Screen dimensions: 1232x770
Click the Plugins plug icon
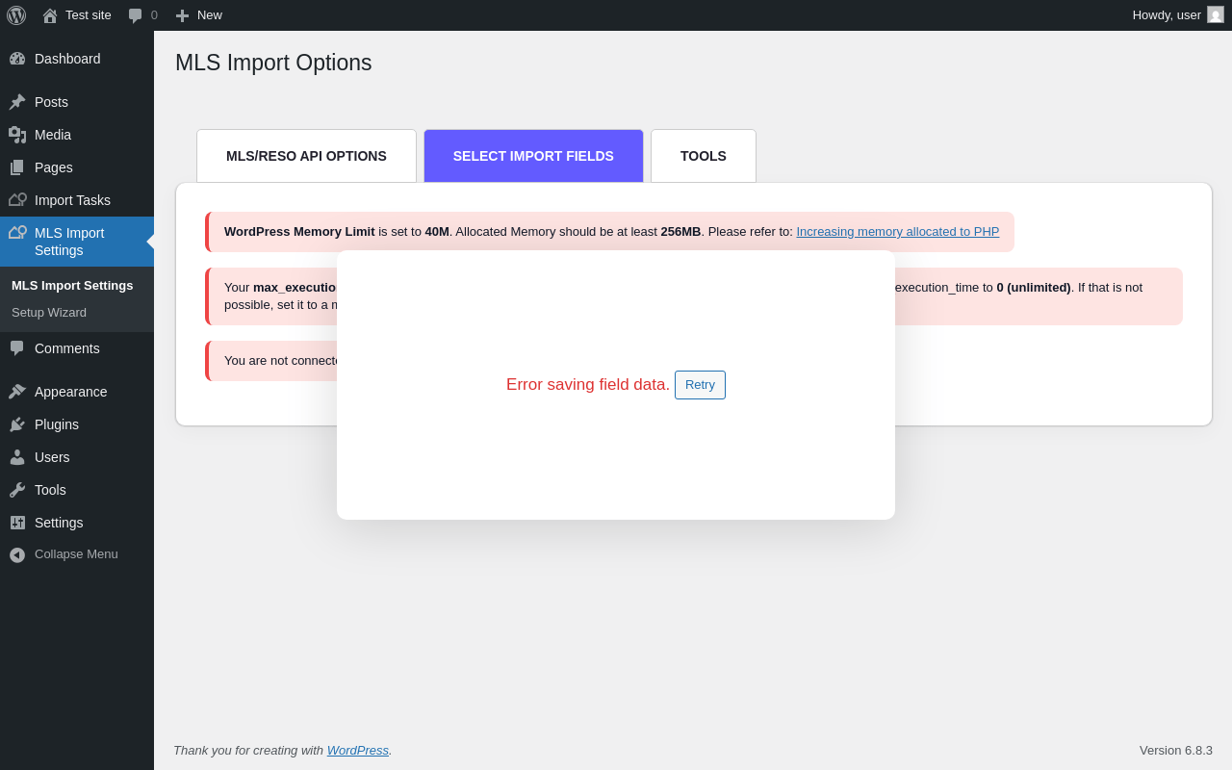17,424
